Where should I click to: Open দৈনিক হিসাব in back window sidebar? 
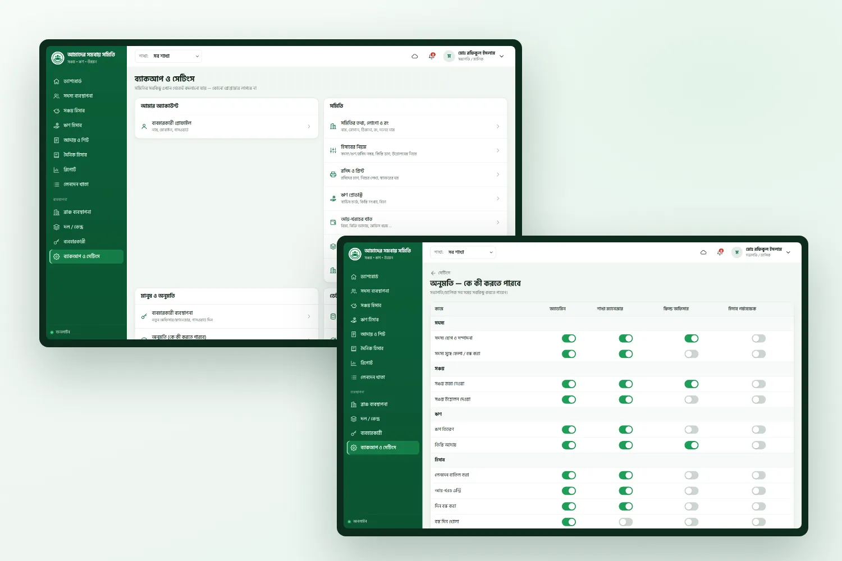coord(86,155)
